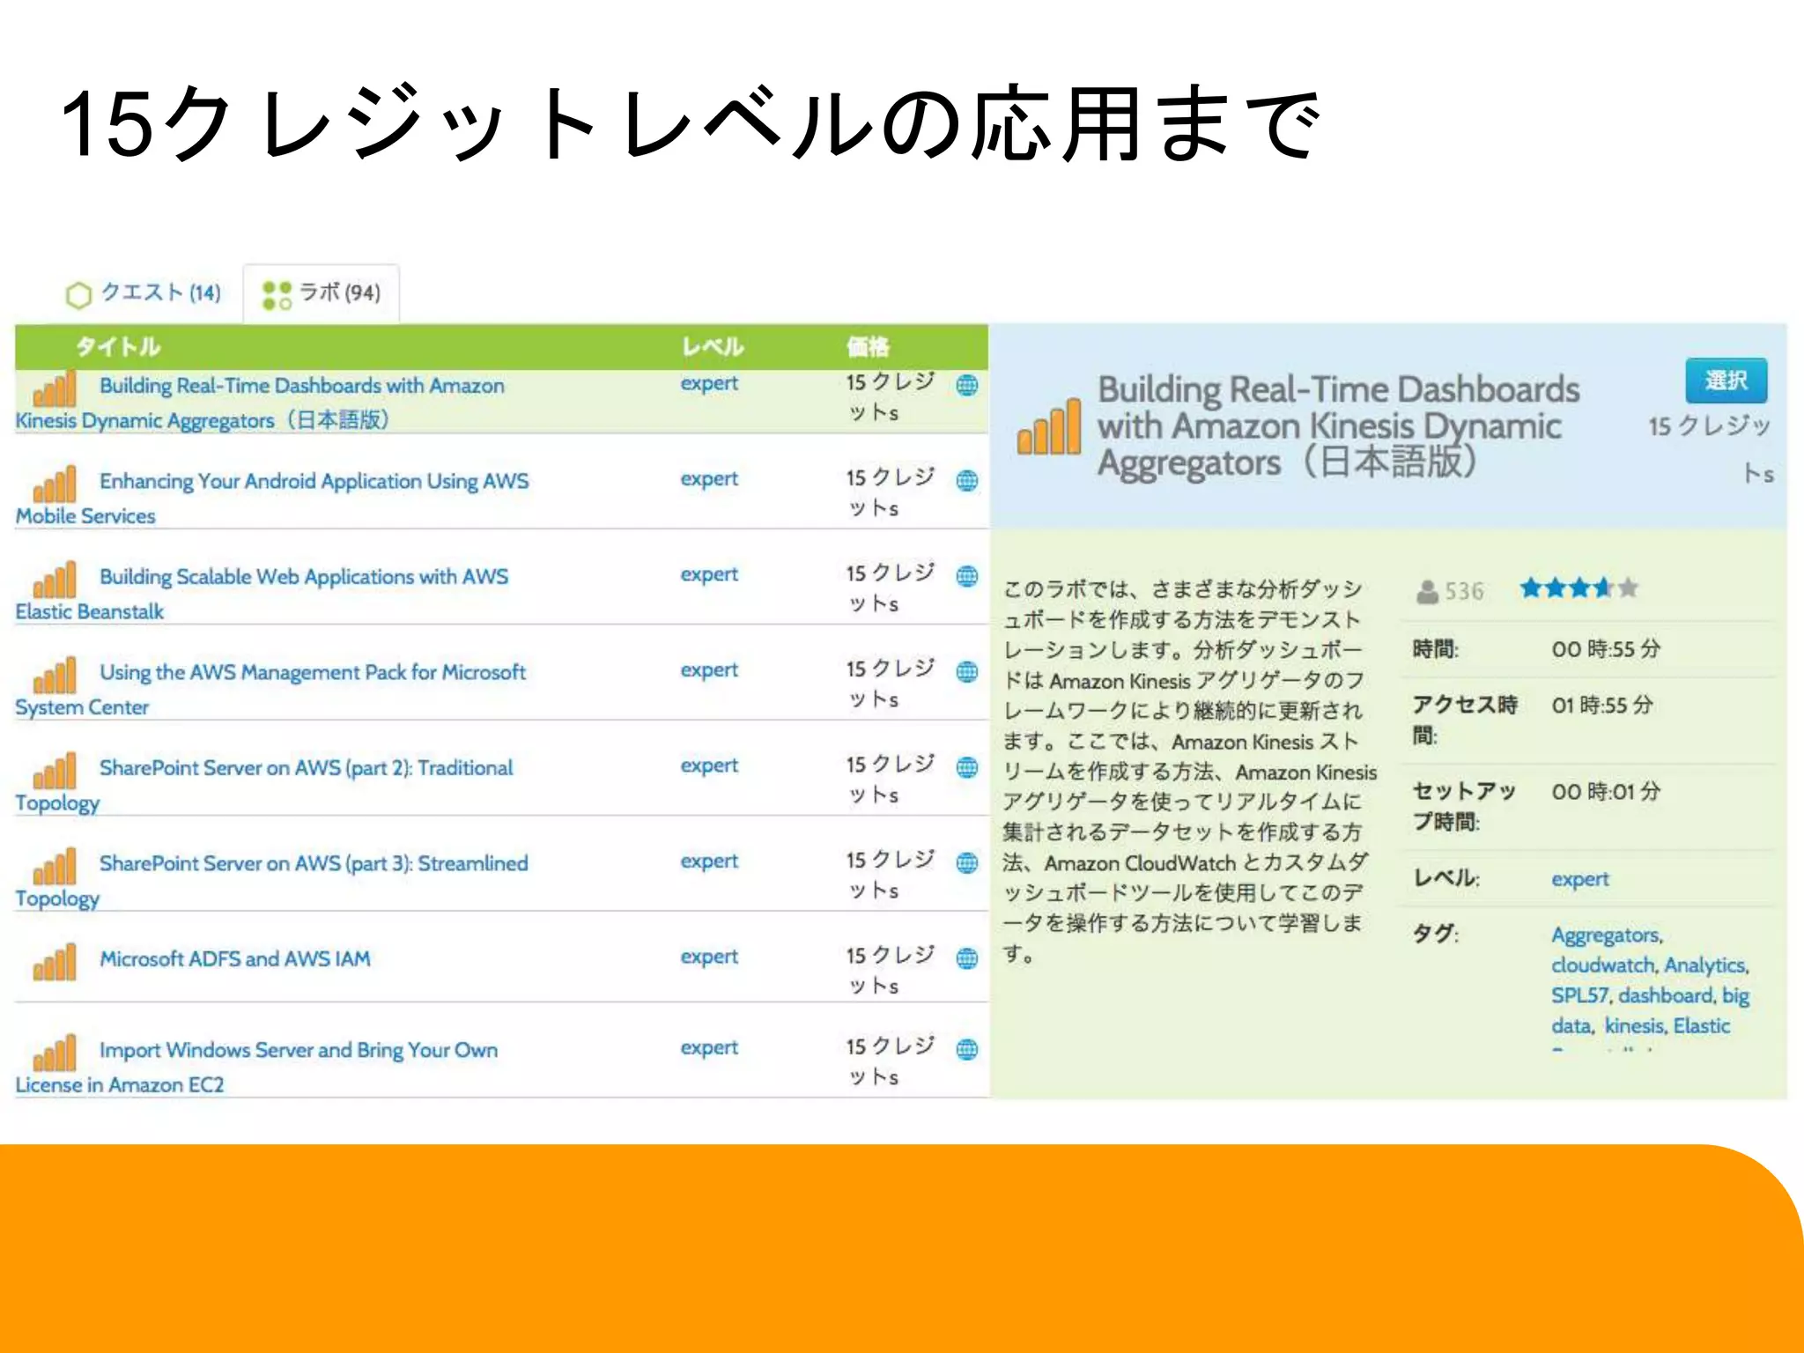Viewport: 1804px width, 1353px height.
Task: Sort by 価格 column header
Action: pyautogui.click(x=868, y=347)
